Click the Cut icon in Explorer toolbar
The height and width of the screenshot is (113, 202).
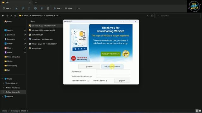(16, 8)
